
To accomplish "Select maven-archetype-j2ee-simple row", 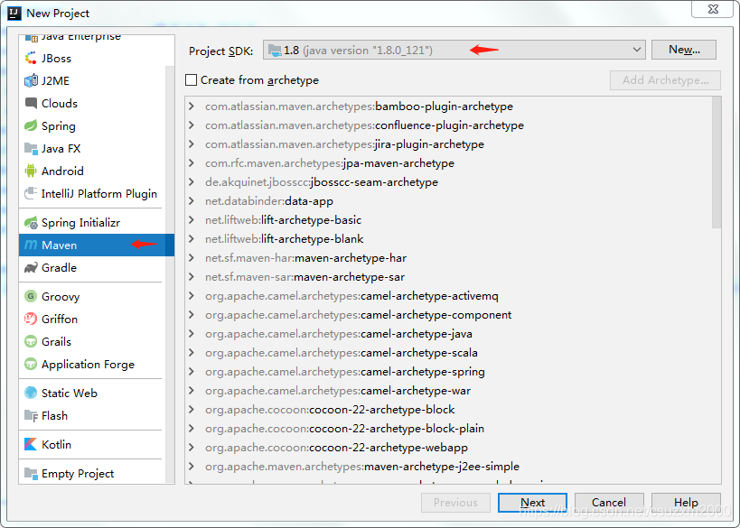I will pos(448,467).
